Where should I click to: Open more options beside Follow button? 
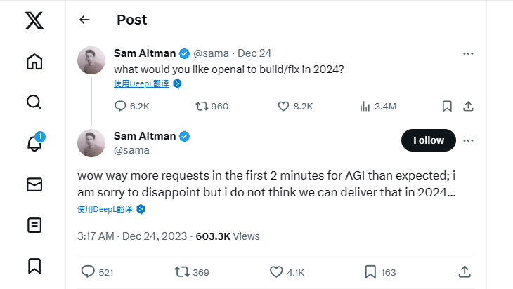pos(468,140)
